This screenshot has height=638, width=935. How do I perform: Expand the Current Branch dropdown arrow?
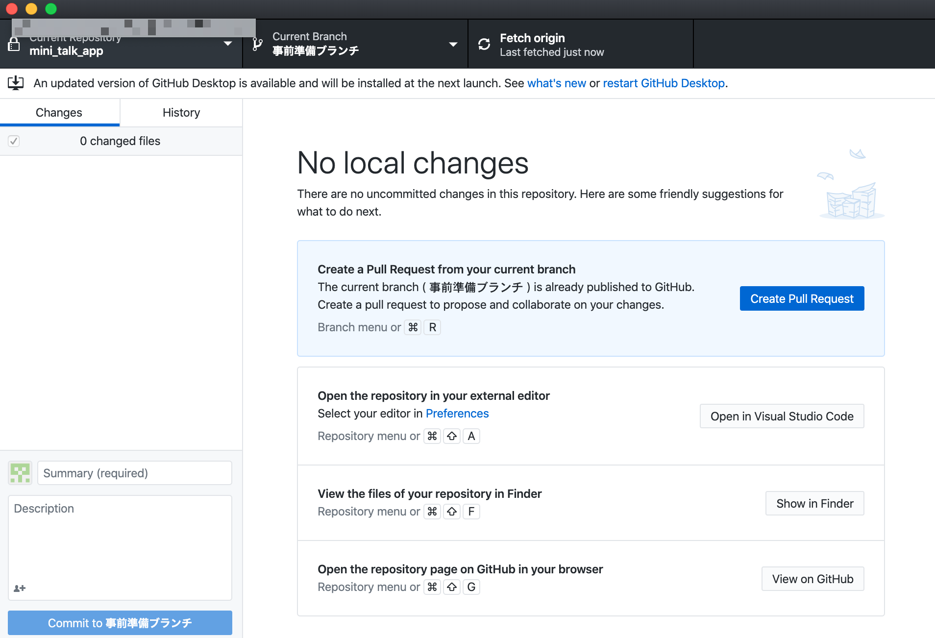coord(453,44)
